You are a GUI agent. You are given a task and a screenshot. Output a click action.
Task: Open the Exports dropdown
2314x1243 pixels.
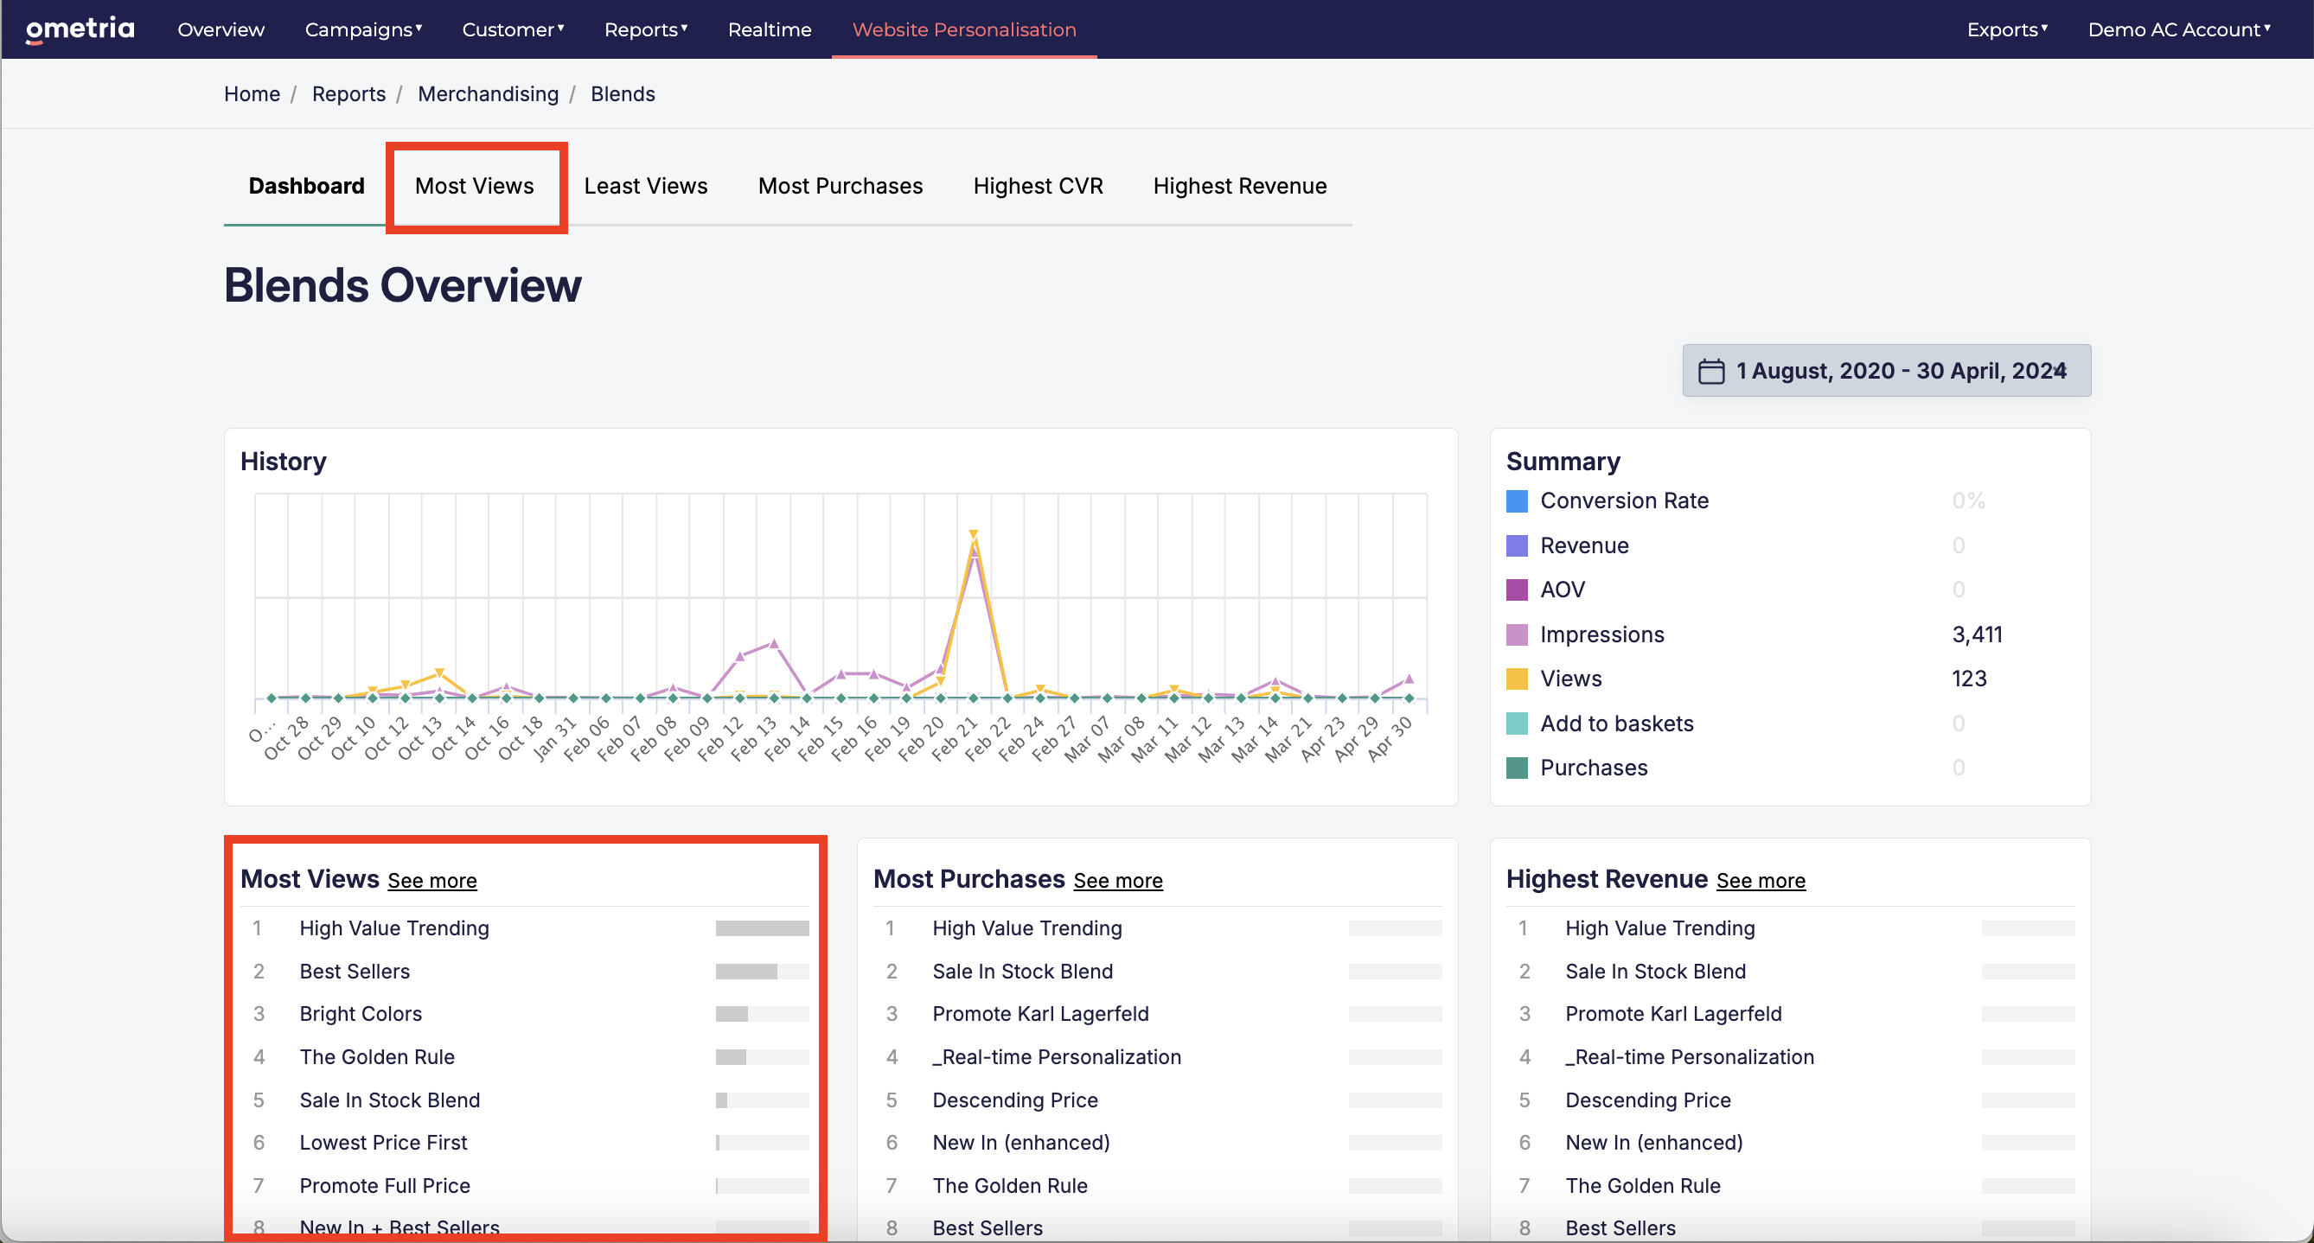point(2007,29)
